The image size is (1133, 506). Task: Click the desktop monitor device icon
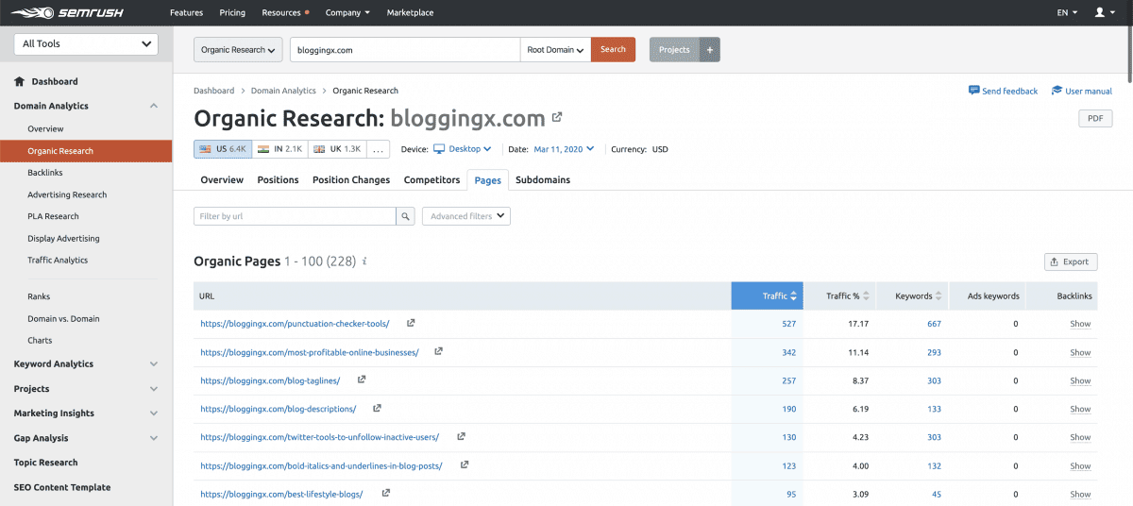(438, 148)
